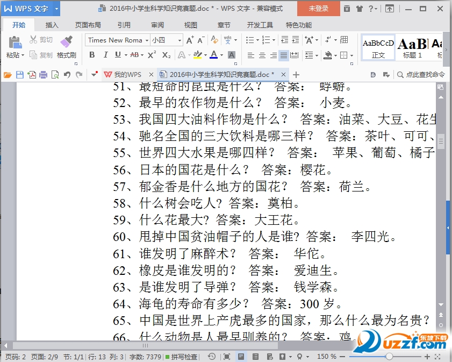452x362 pixels.
Task: Click the 点此查找命令 search field
Action: tap(421, 75)
